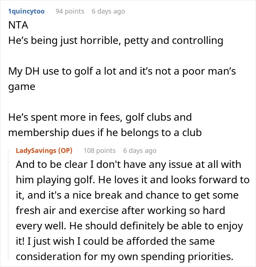The image size is (256, 267).
Task: Click the line starting "every well. He should definitely"
Action: (x=129, y=226)
